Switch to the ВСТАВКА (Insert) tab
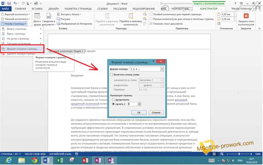This screenshot has width=263, height=165. coord(37,9)
